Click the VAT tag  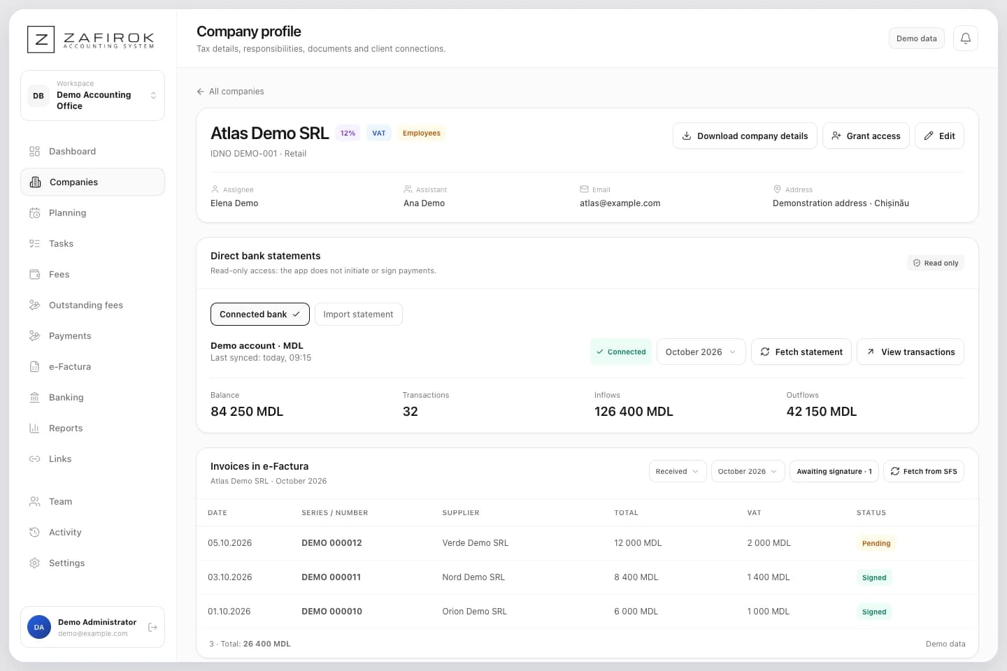coord(378,133)
